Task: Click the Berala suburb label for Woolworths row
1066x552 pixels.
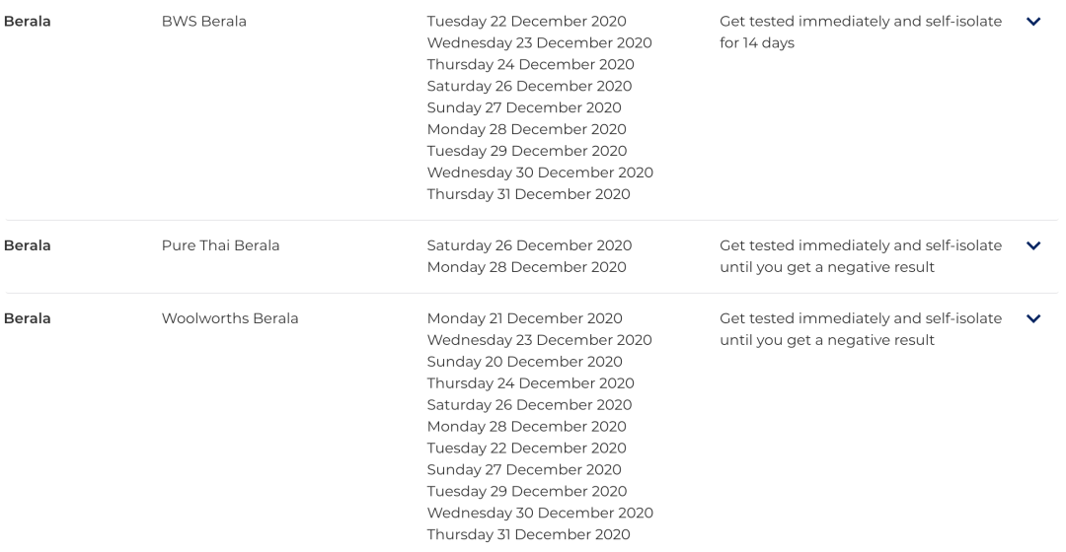Action: tap(28, 318)
